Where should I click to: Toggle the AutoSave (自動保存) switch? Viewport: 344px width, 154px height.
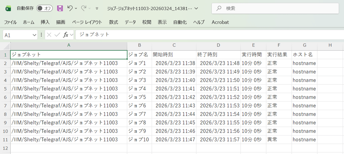point(44,8)
